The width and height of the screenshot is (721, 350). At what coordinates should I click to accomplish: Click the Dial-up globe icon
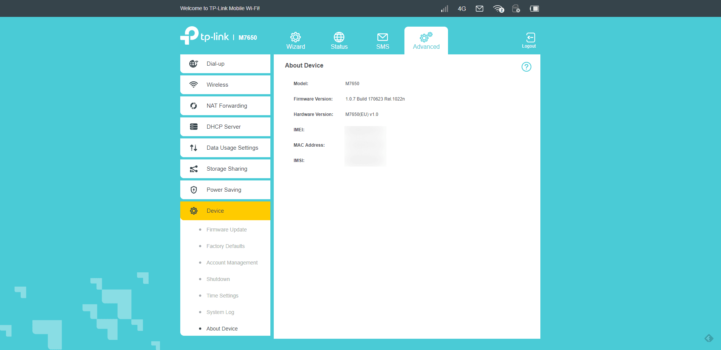[x=194, y=64]
